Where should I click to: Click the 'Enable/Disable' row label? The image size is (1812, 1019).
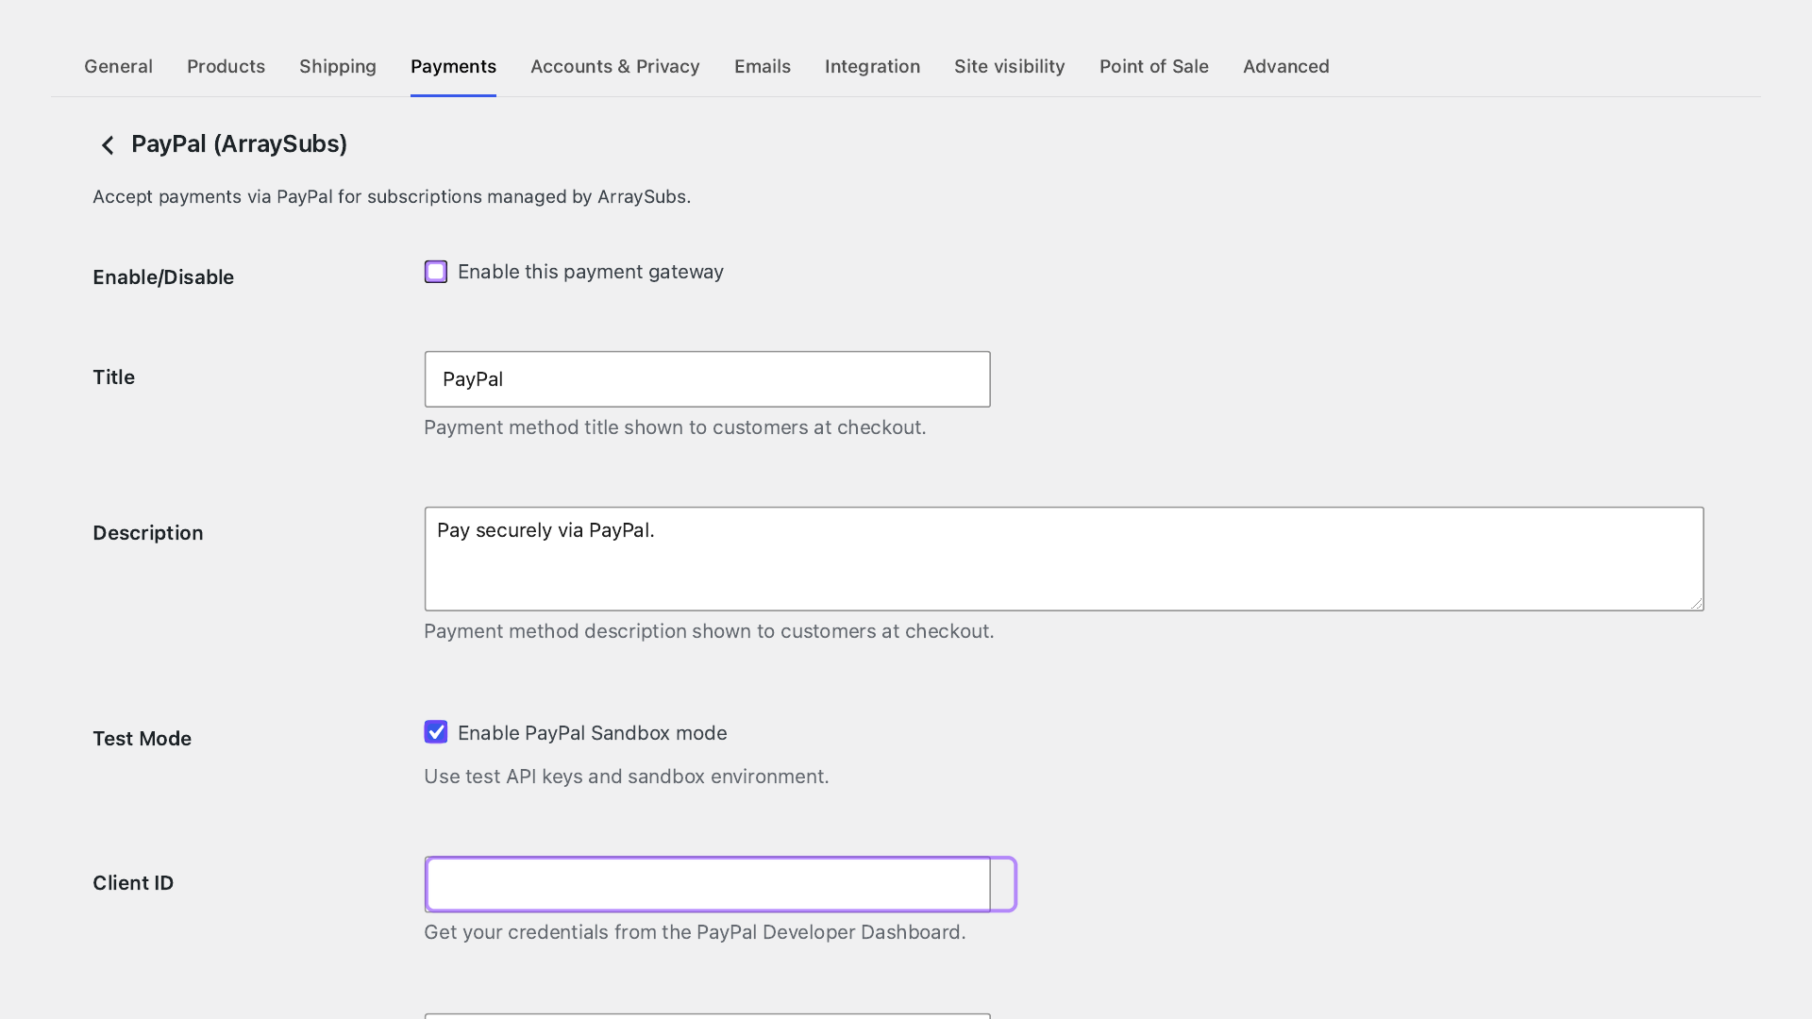(x=163, y=277)
